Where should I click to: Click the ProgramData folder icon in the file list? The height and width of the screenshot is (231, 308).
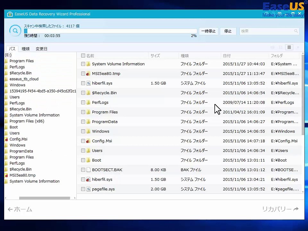tap(89, 122)
